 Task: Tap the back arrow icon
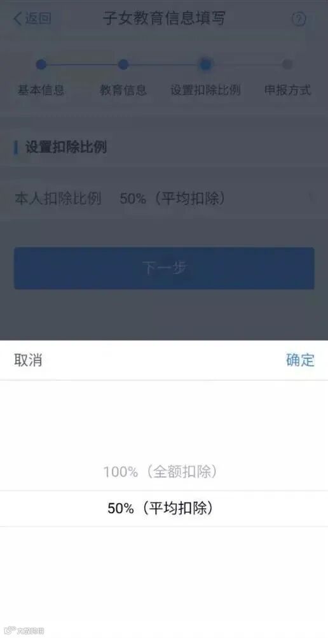pyautogui.click(x=17, y=18)
